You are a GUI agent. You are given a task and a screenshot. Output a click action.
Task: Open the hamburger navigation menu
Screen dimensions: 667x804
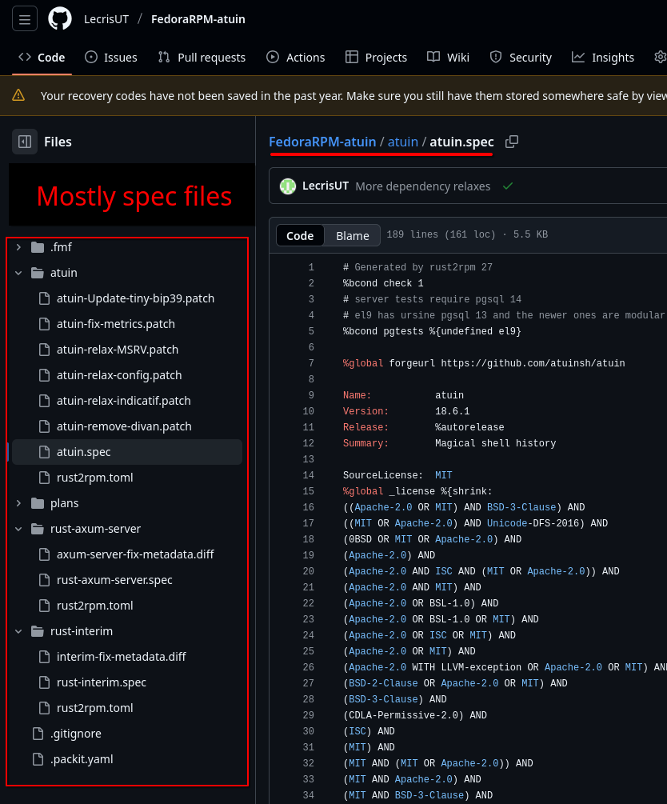[x=25, y=19]
